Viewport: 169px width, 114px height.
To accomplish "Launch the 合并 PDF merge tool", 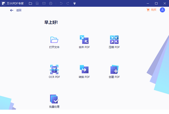I will 84,40.
